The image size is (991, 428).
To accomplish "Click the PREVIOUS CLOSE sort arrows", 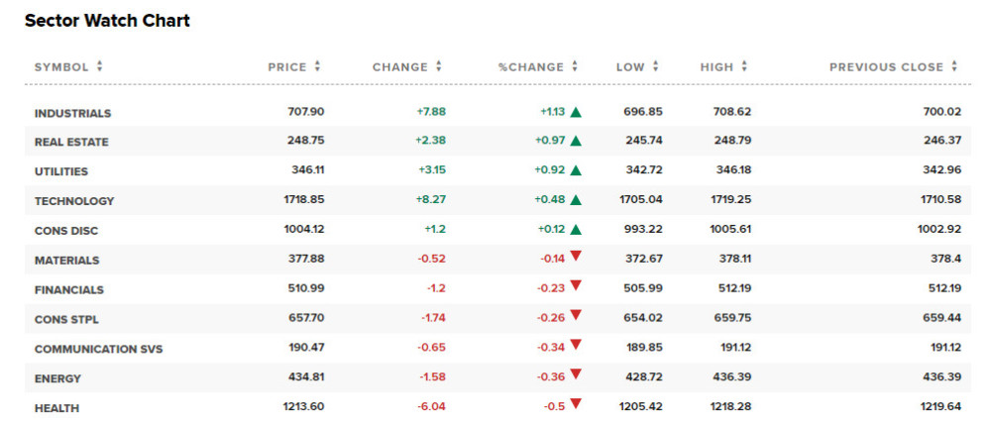I will [x=954, y=67].
